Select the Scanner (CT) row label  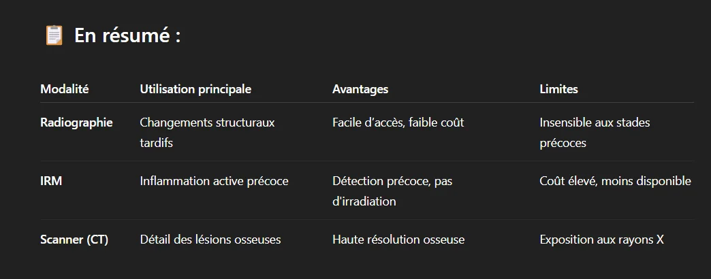74,240
